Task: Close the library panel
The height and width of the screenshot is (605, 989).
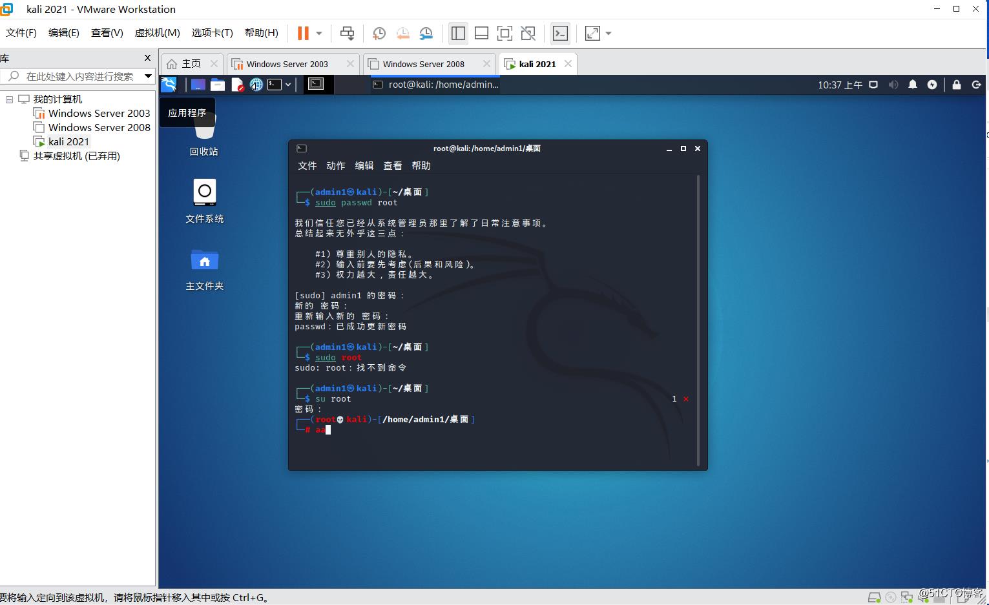Action: [x=147, y=58]
